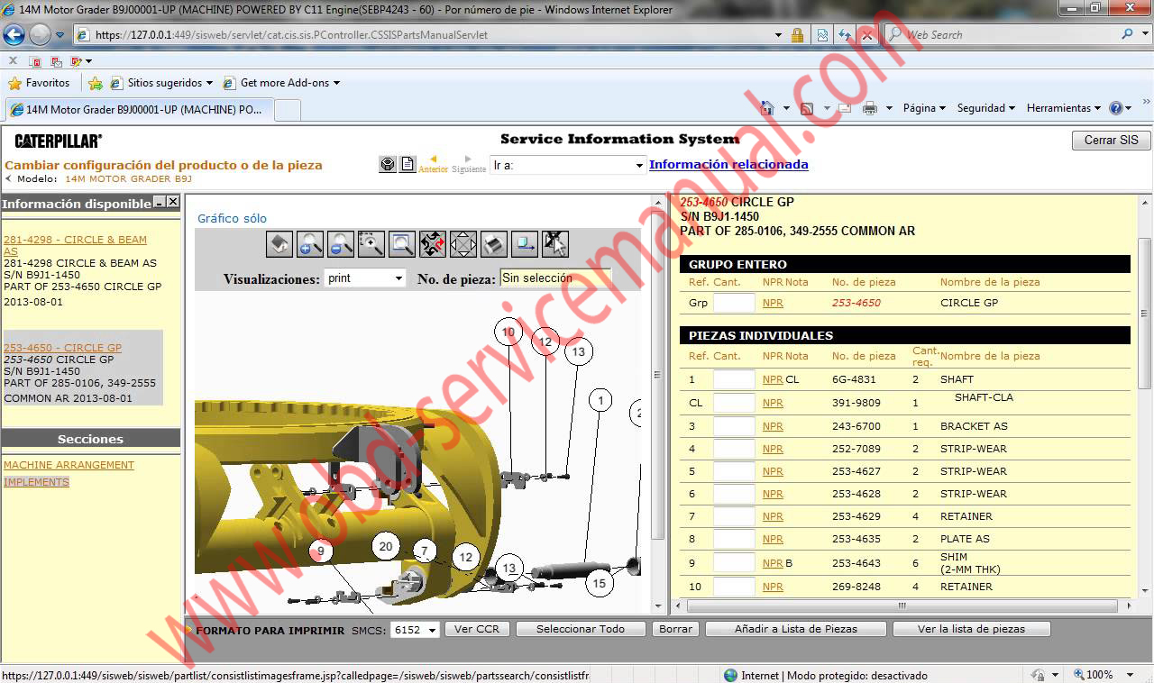1154x683 pixels.
Task: Open the rotate graphic tool
Action: tap(432, 243)
